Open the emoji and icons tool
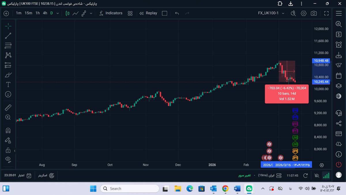Viewport: 346px width, 195px height. [x=8, y=94]
